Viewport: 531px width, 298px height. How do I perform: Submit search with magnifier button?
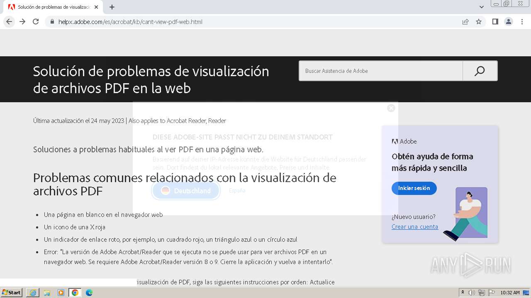tap(480, 71)
